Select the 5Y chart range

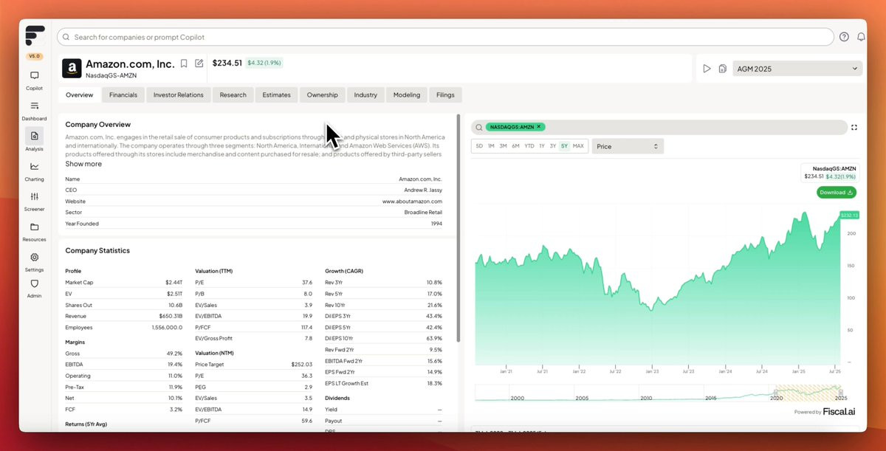[x=564, y=146]
